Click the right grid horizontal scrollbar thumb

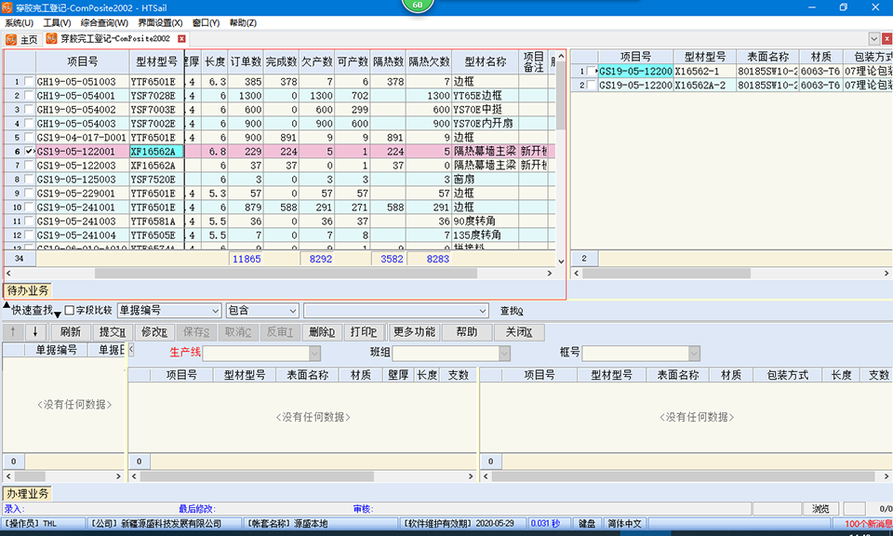[x=666, y=274]
